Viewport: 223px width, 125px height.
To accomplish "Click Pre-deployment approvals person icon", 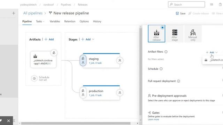I will click(149, 96).
